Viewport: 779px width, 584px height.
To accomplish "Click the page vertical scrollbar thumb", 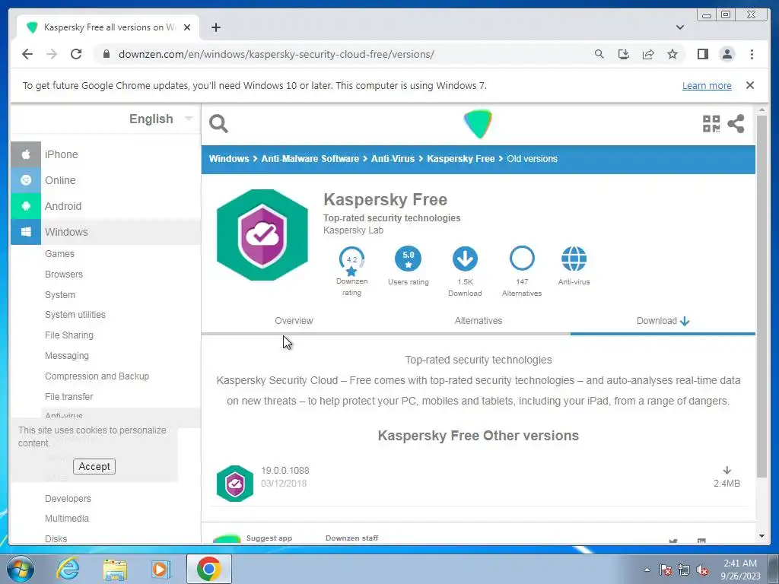I will click(762, 296).
